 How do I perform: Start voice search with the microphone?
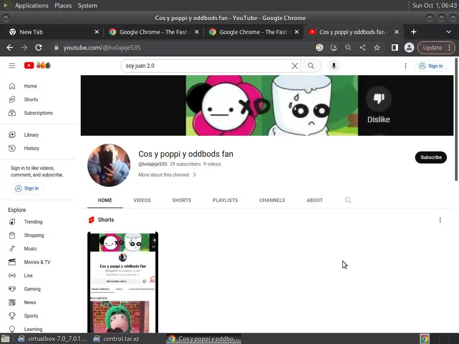coord(333,66)
